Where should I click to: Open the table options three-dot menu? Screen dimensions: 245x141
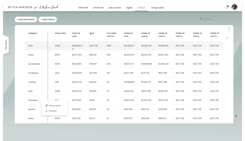pos(229,29)
